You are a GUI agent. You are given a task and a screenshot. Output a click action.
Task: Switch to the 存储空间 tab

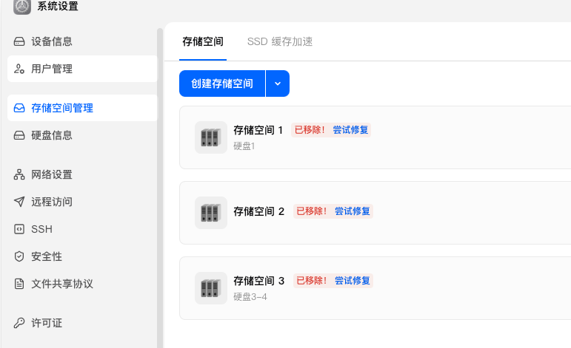203,42
